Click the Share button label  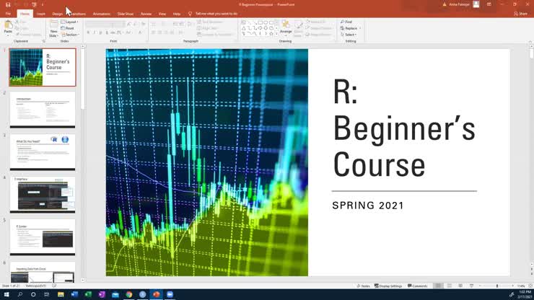pyautogui.click(x=523, y=14)
